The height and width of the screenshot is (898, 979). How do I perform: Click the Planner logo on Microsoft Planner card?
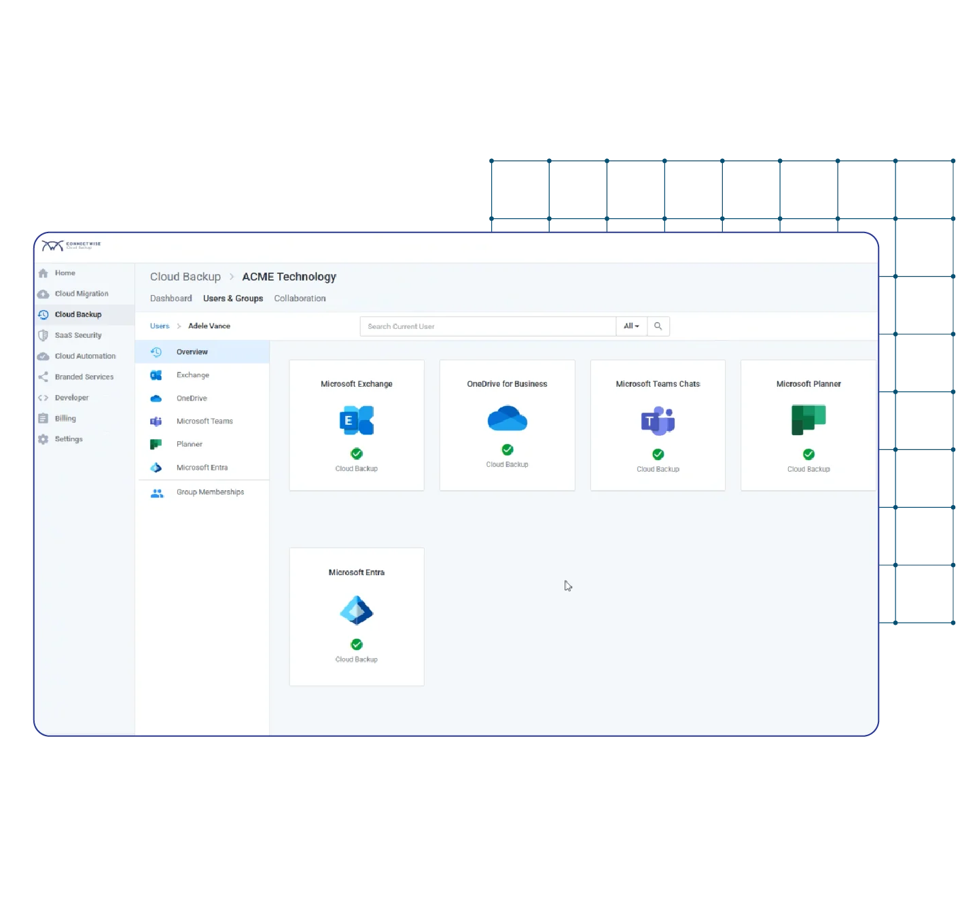click(808, 420)
